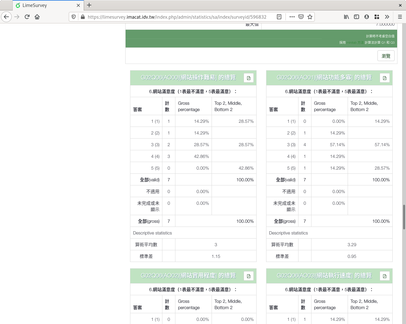Open the extensions grid icon

point(377,17)
